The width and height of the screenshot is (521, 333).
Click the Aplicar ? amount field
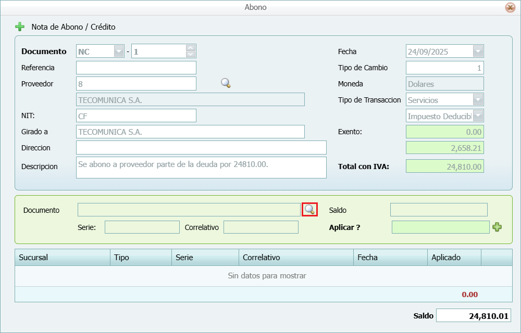[x=440, y=227]
